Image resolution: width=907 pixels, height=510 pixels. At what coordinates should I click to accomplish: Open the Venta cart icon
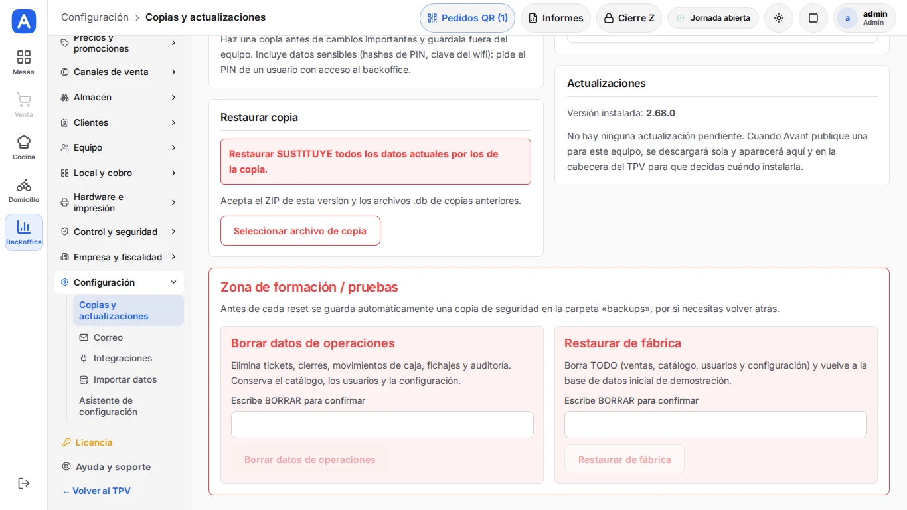pyautogui.click(x=24, y=100)
